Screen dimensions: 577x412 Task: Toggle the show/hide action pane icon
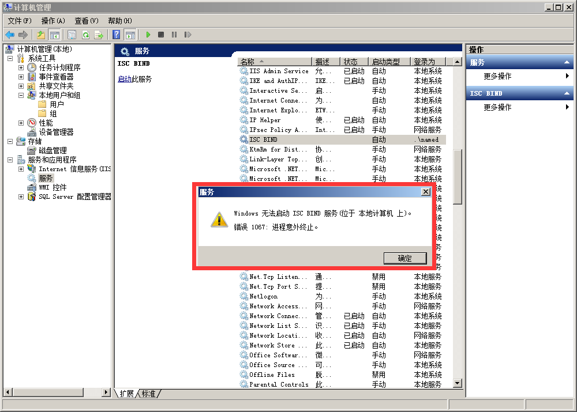pyautogui.click(x=130, y=35)
